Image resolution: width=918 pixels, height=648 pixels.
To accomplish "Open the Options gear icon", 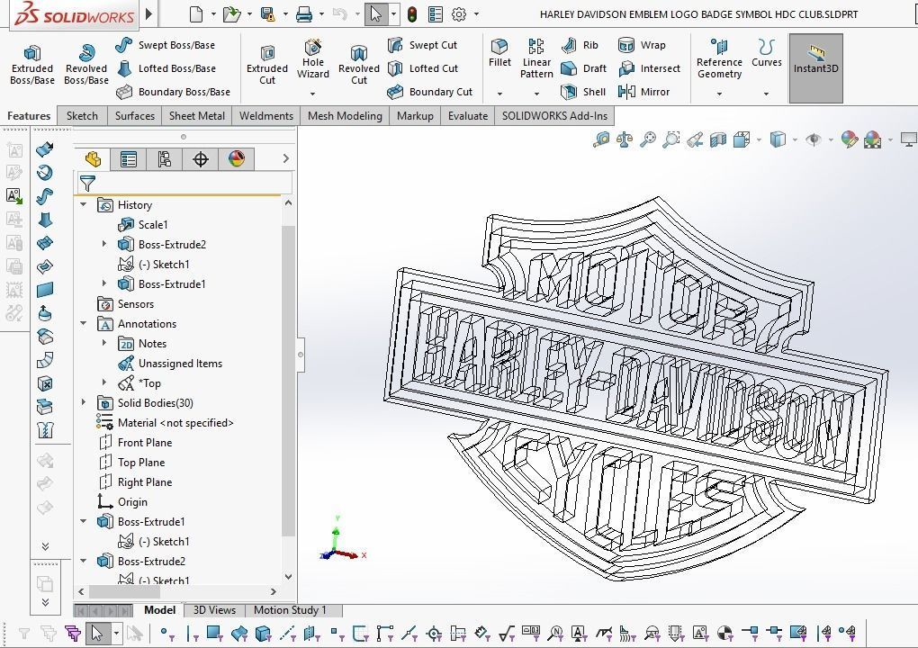I will (x=459, y=14).
